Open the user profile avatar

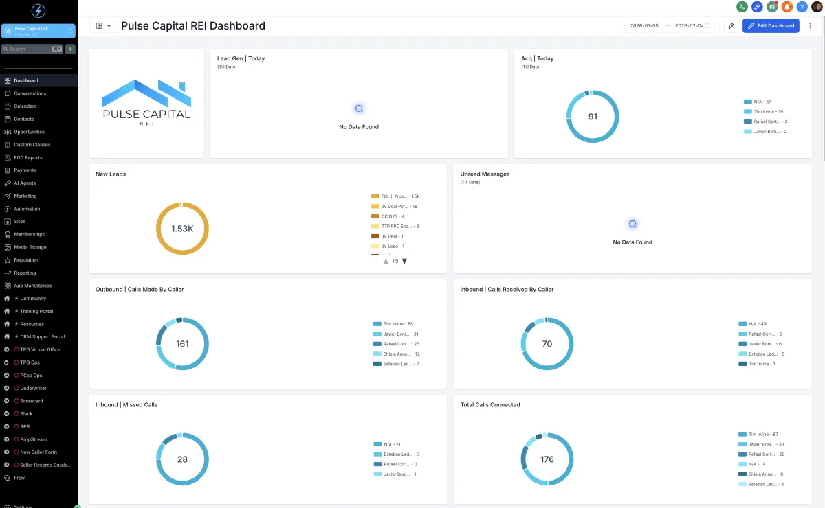(817, 6)
